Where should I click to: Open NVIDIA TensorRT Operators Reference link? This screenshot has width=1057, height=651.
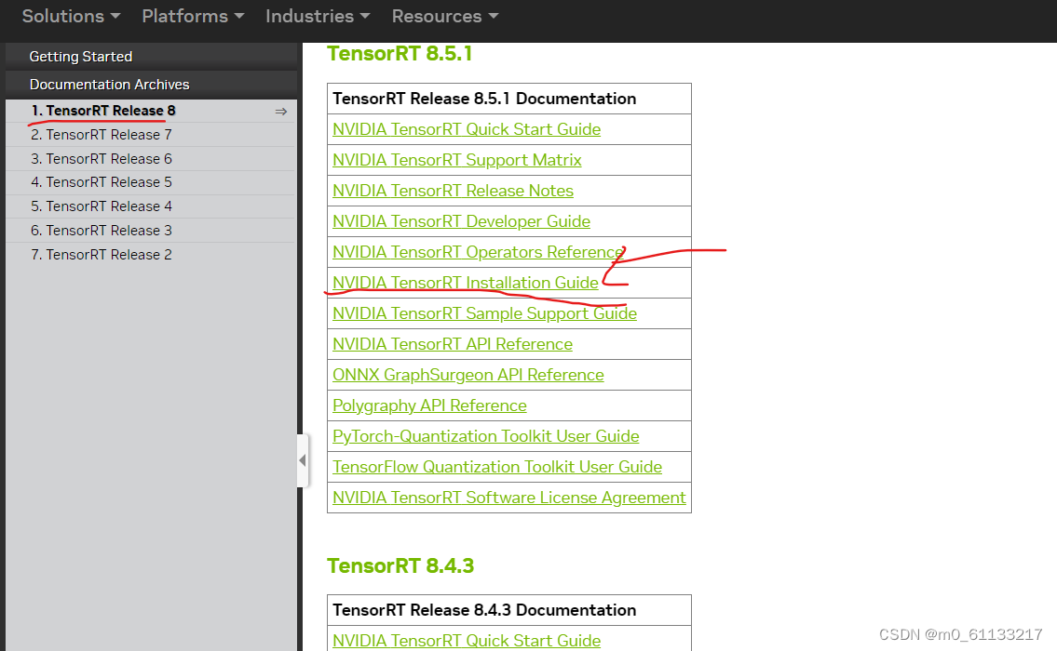pyautogui.click(x=478, y=252)
